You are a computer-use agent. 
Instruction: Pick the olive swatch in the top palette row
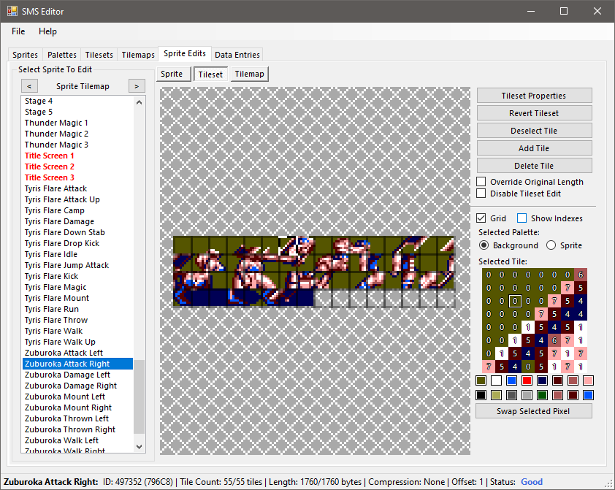click(x=481, y=380)
